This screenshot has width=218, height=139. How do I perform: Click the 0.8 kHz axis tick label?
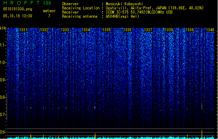pos(3,97)
